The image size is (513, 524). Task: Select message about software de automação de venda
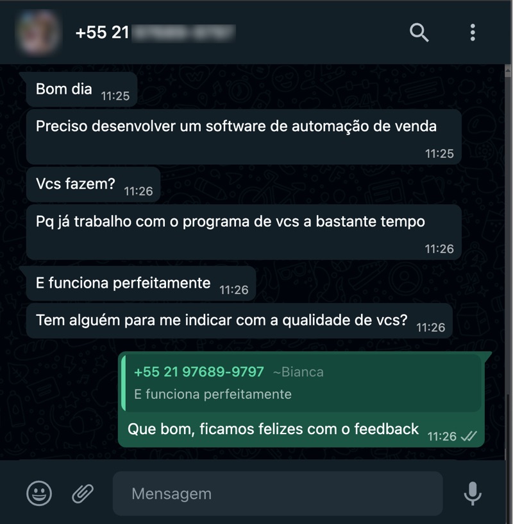244,137
